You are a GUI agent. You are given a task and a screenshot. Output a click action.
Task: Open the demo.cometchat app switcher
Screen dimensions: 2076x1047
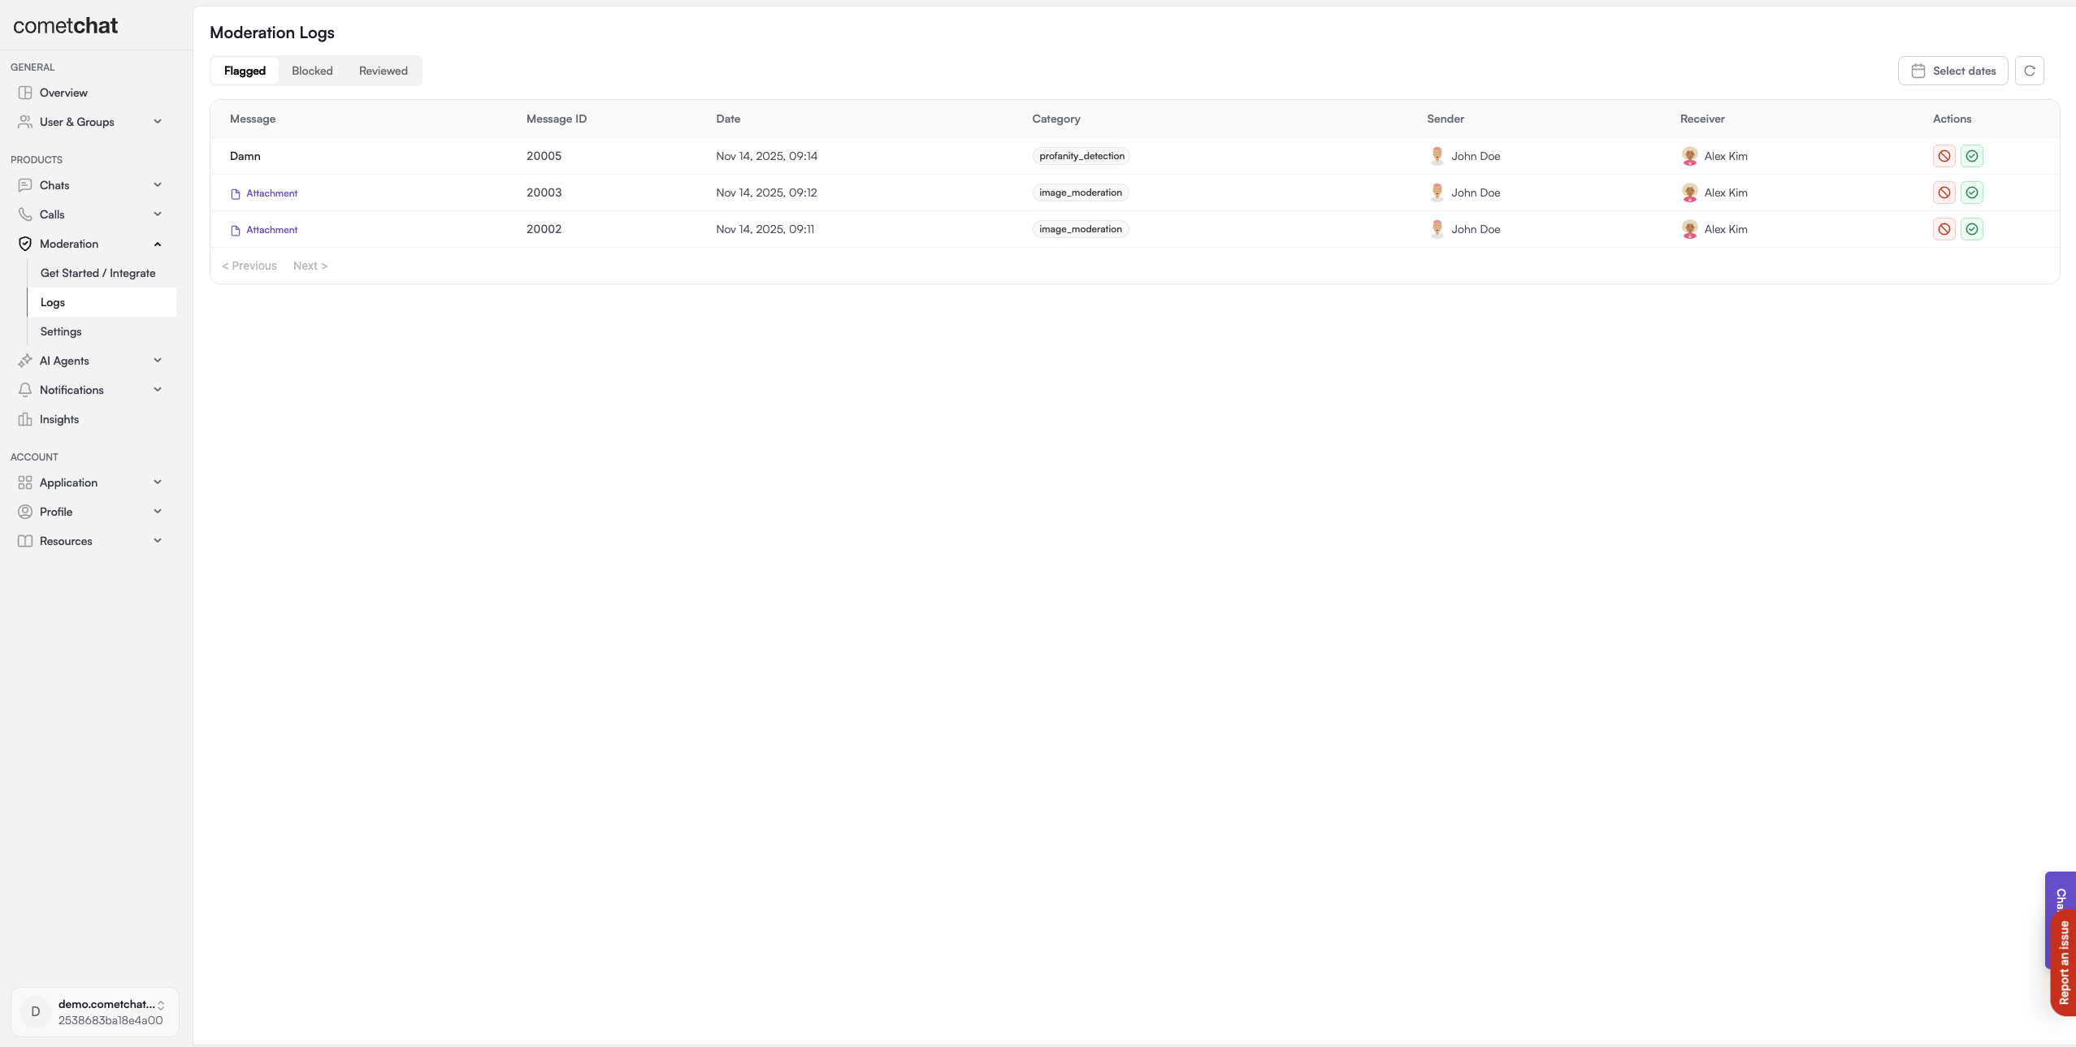point(95,1012)
